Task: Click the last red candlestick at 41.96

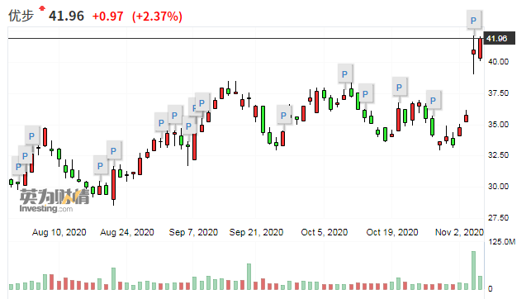Action: click(480, 49)
